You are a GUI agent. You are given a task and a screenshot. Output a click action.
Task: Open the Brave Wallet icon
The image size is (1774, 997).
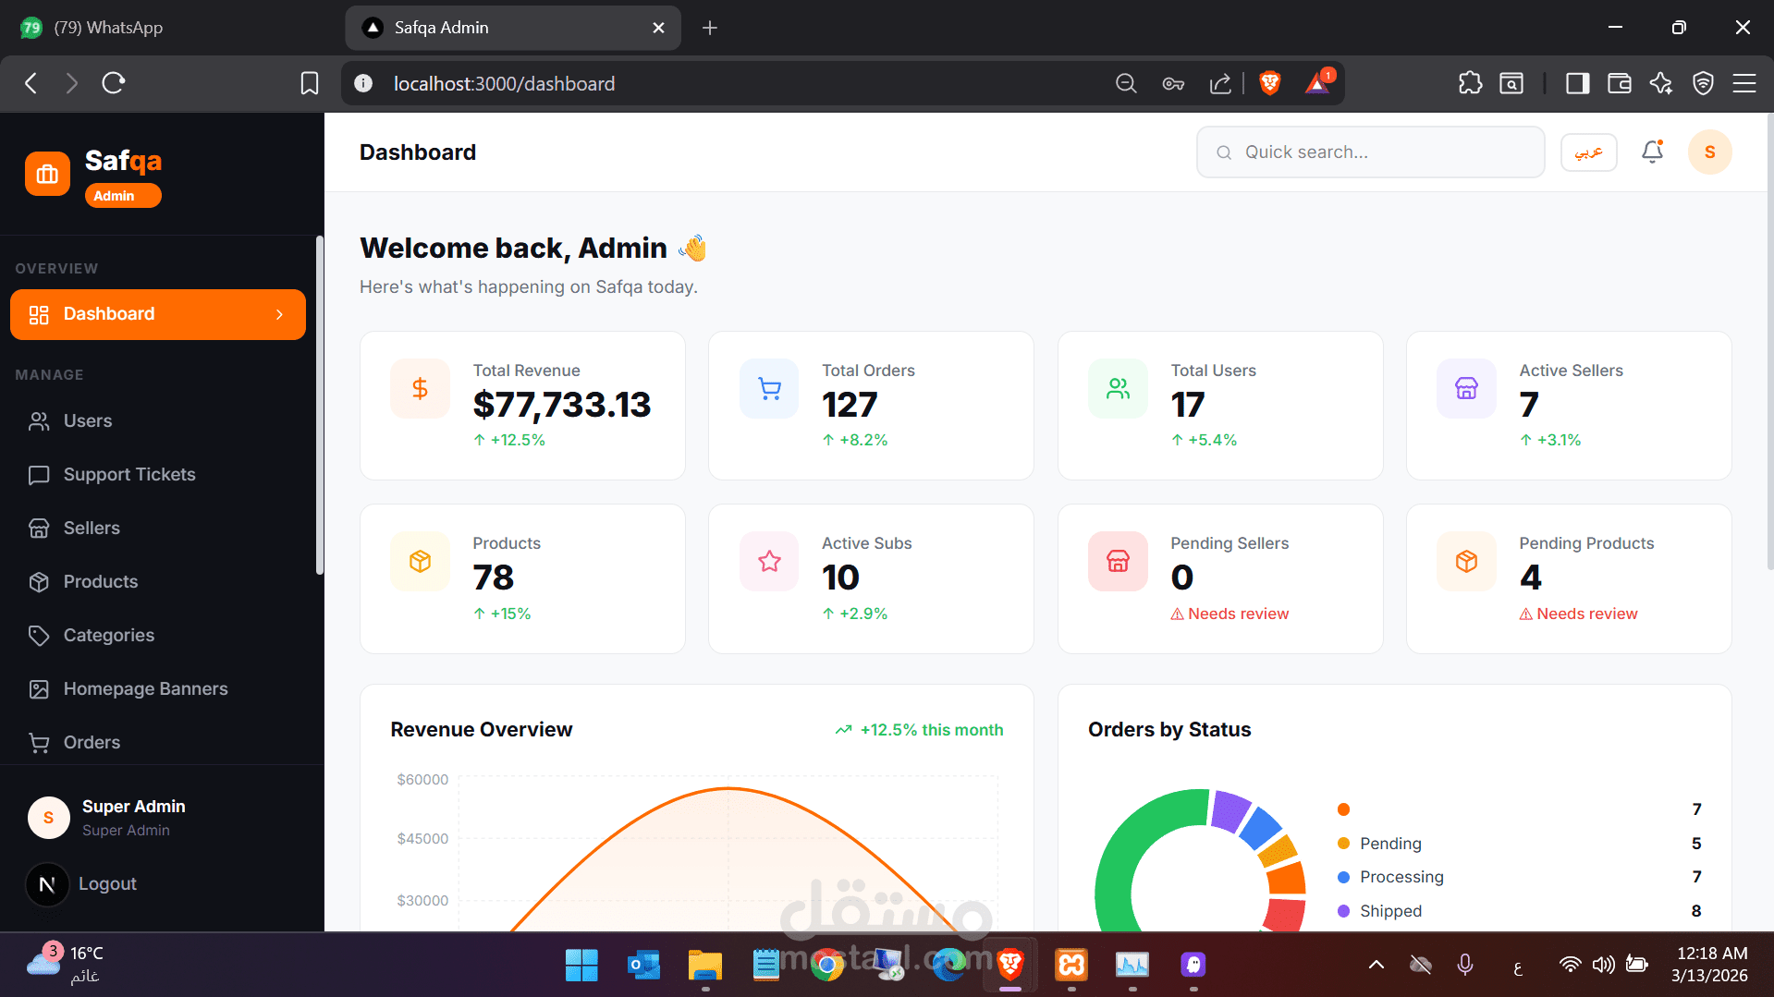1620,83
